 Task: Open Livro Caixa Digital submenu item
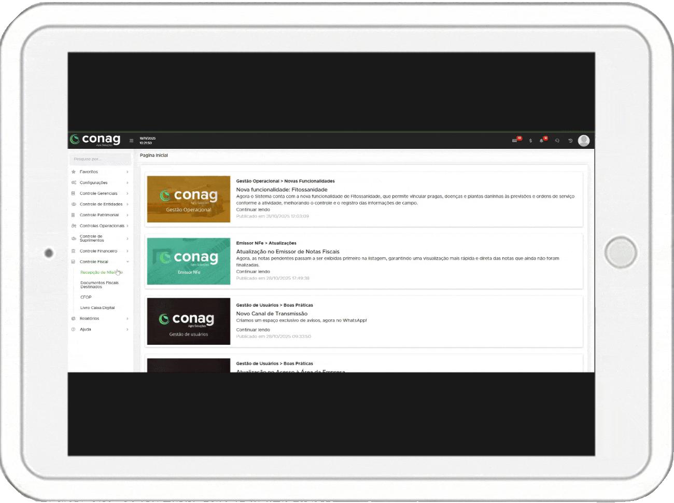(x=97, y=308)
